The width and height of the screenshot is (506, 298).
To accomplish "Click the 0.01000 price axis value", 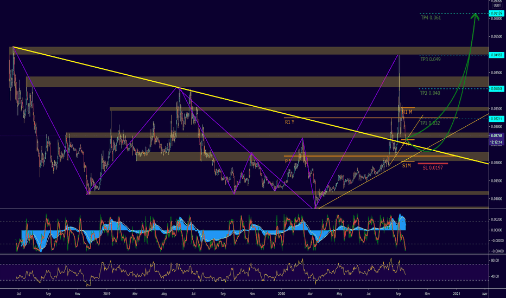I will pos(496,199).
